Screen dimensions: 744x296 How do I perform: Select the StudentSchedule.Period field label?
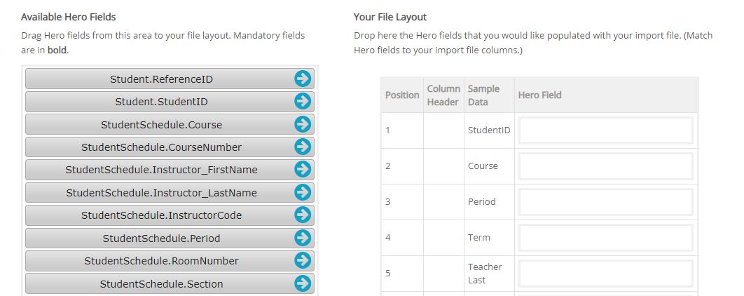[161, 238]
